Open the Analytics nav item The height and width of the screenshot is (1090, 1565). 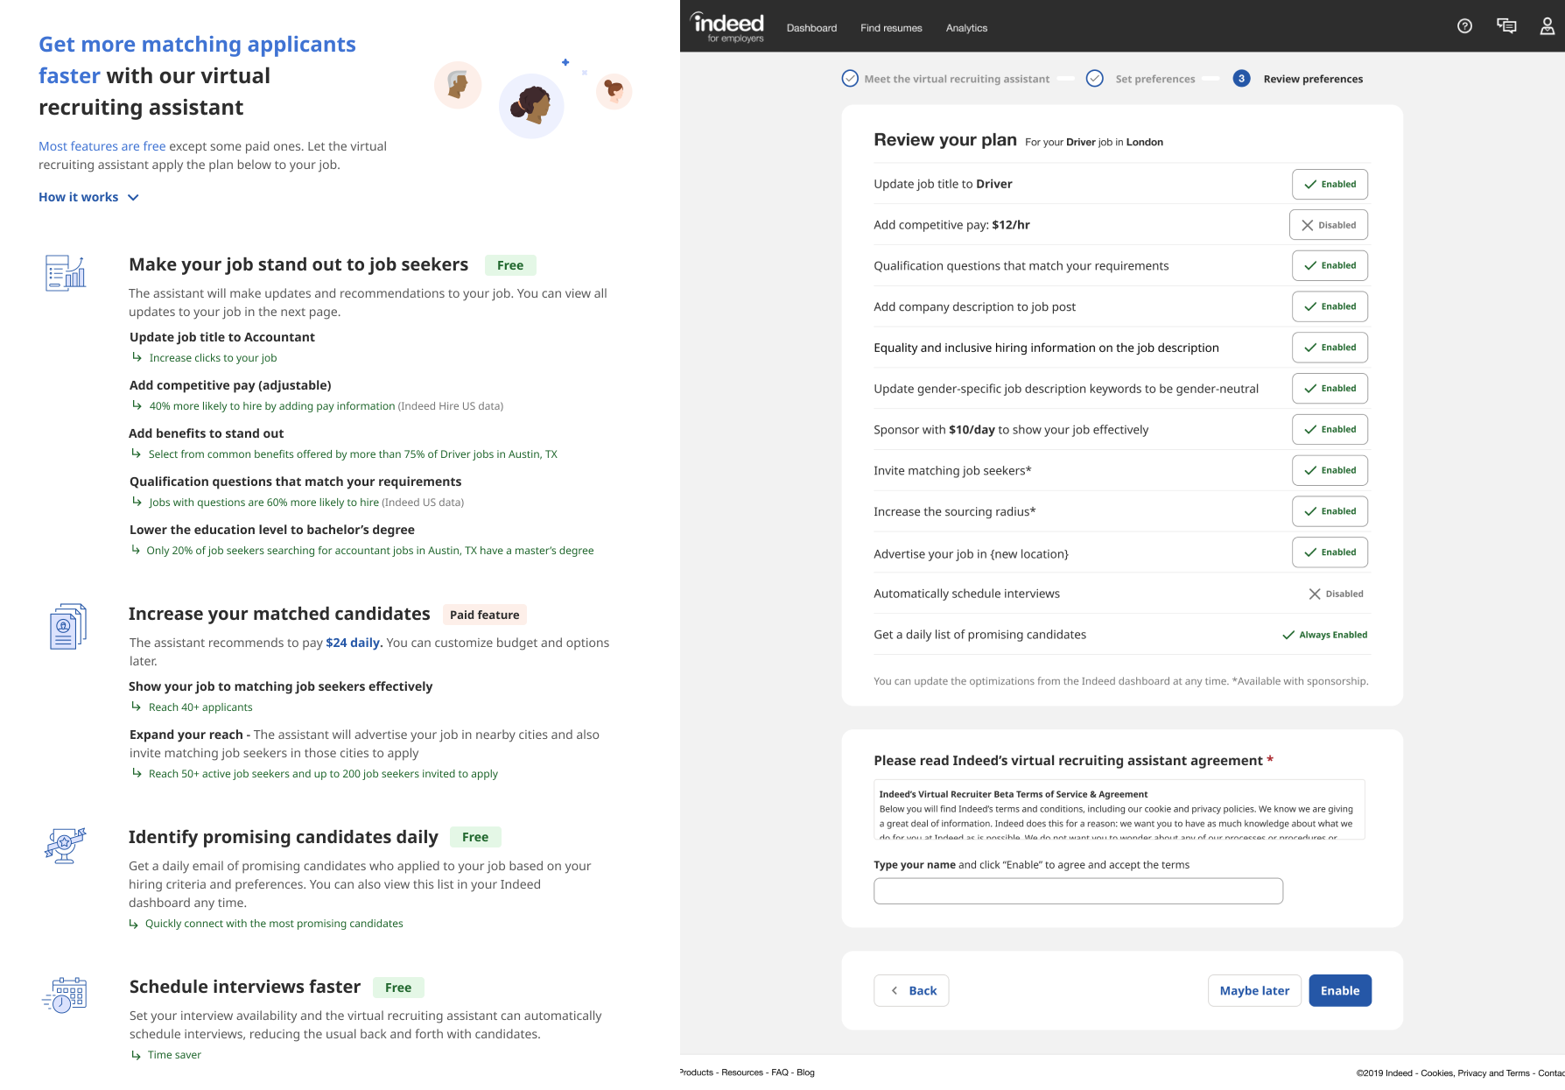[x=966, y=28]
